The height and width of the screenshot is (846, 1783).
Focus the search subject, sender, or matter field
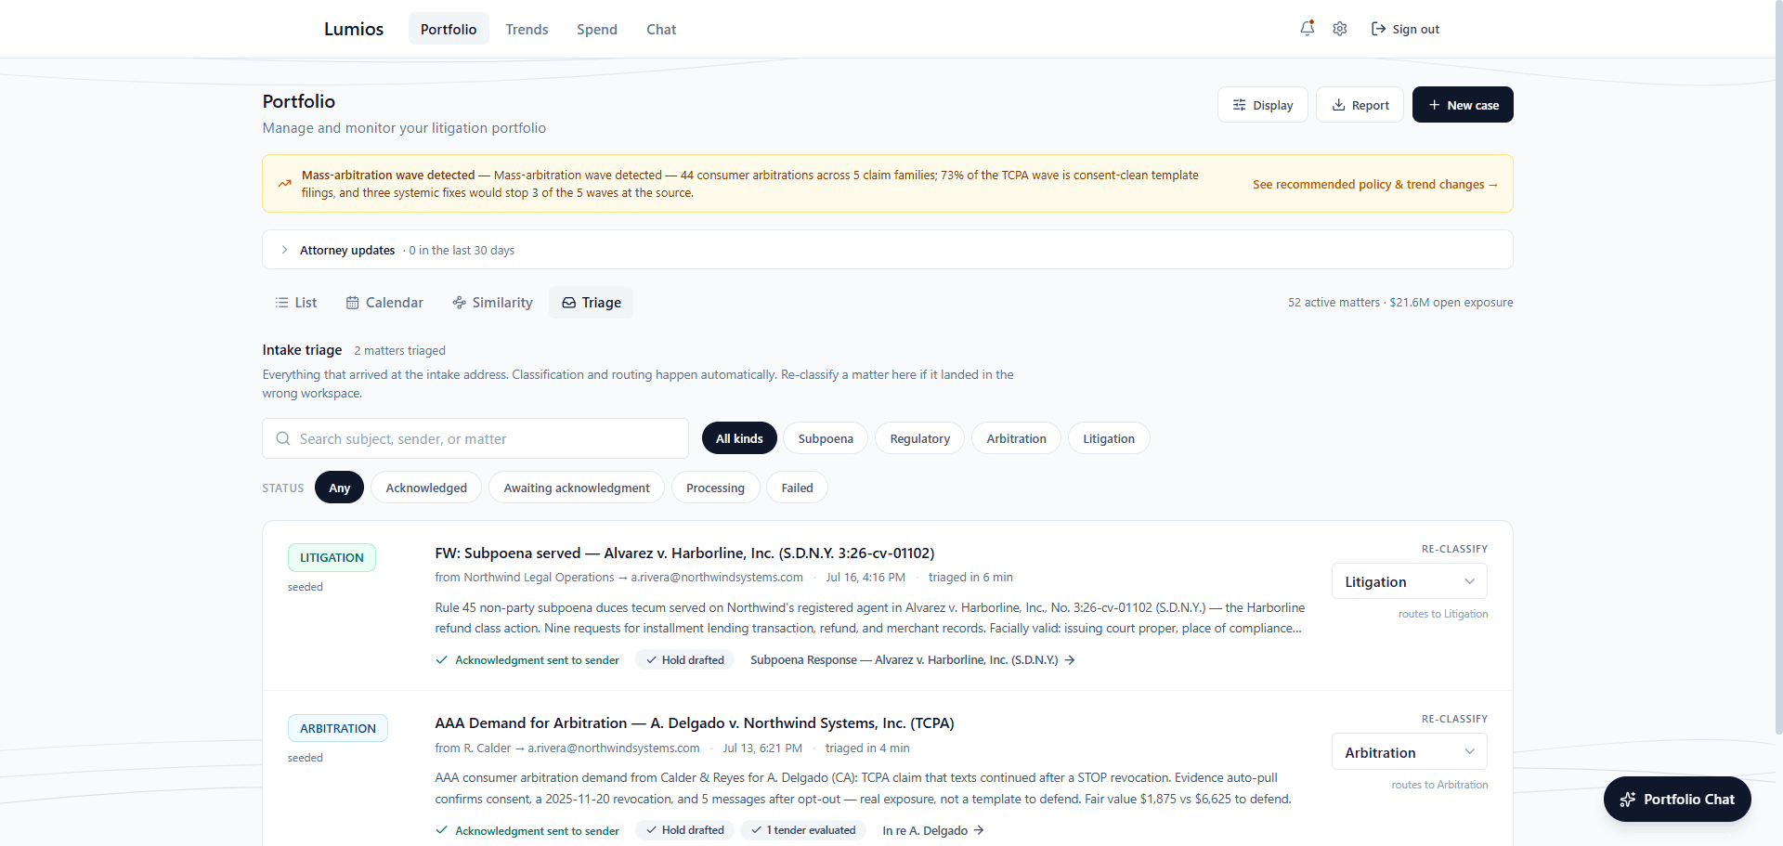475,438
